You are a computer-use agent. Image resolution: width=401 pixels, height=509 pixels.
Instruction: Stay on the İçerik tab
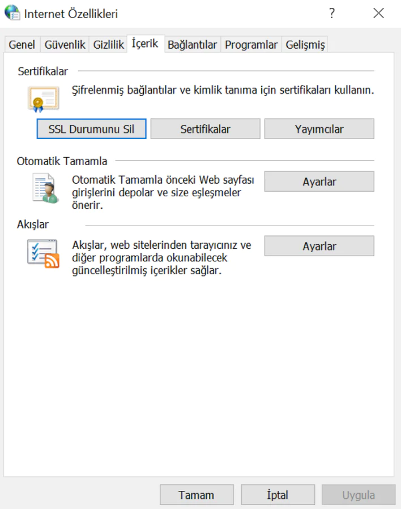pyautogui.click(x=146, y=43)
